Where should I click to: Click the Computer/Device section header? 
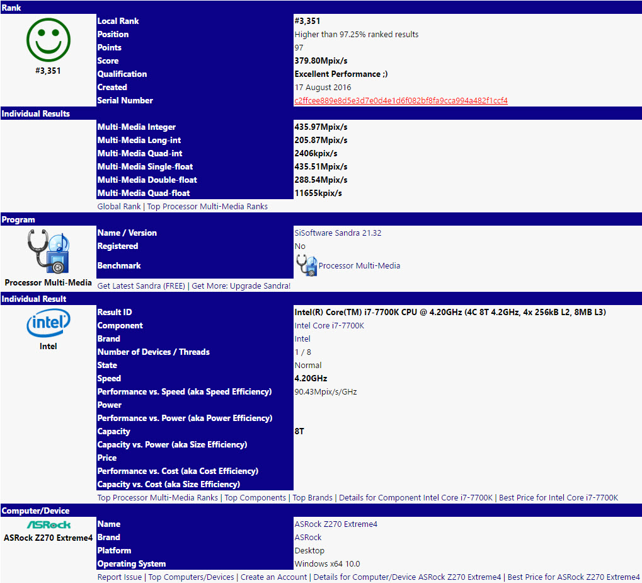click(x=35, y=511)
